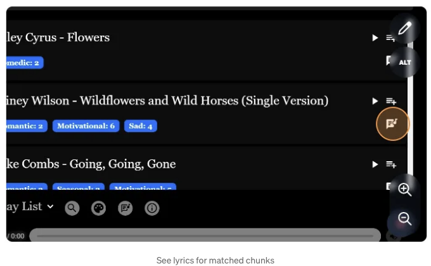Click the lyrics note toolbar icon
The image size is (431, 266).
click(x=125, y=208)
